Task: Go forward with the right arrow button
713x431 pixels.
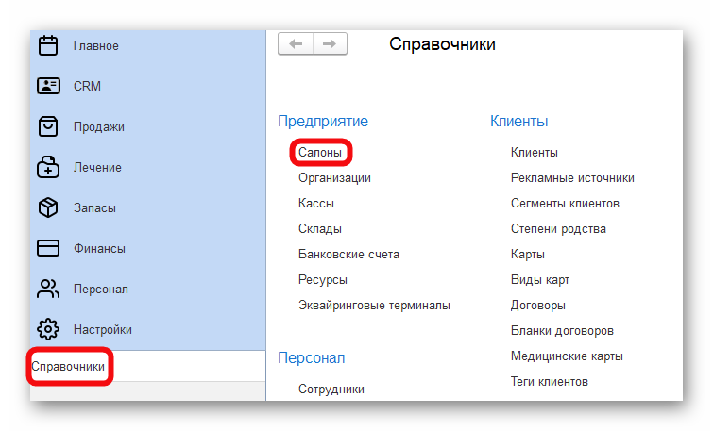Action: coord(330,44)
